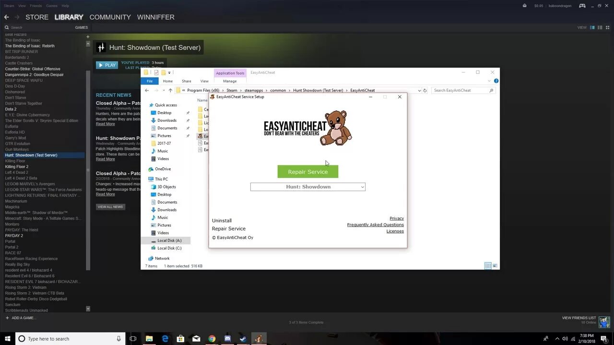The height and width of the screenshot is (345, 614).
Task: Click the green Repair Service button
Action: [307, 172]
